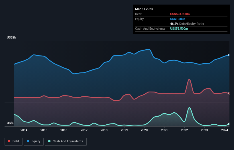Click the Debt spike peak in 2022

(189, 79)
